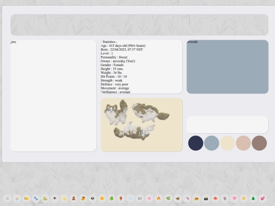Image resolution: width=275 pixels, height=206 pixels.
Task: Click the "Weight : 36 lbs." text
Action: click(x=112, y=73)
